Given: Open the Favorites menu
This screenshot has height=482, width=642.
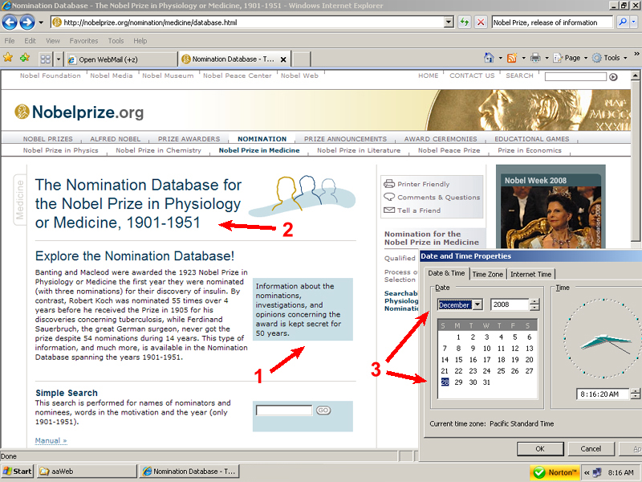Looking at the screenshot, I should click(83, 41).
